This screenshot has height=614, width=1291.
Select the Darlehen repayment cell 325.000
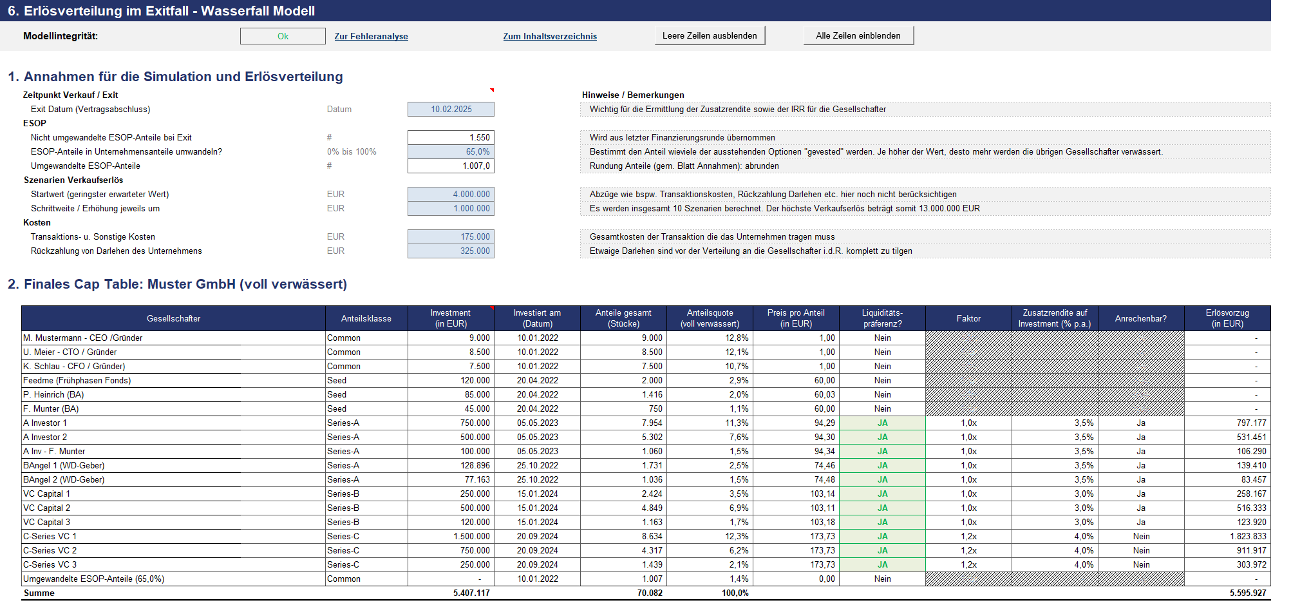click(x=451, y=251)
